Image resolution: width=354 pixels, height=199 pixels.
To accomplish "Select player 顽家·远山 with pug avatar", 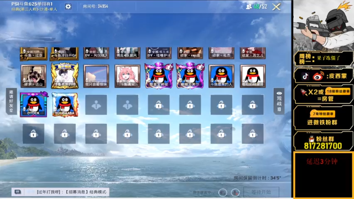I will pos(33,76).
